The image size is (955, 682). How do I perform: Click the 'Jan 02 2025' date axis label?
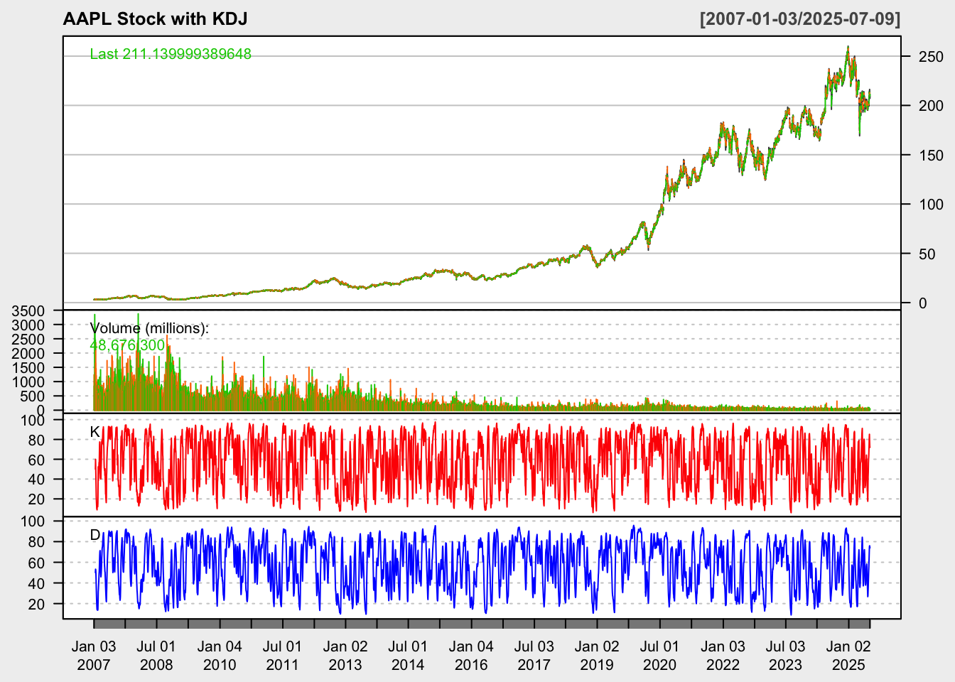(x=848, y=656)
